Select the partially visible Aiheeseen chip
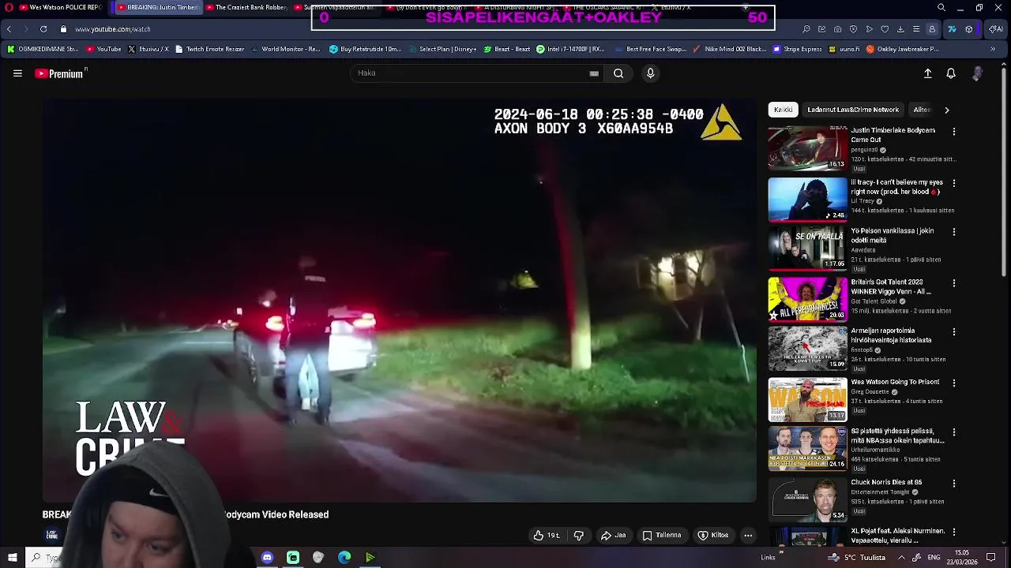Viewport: 1011px width, 568px height. 922,110
